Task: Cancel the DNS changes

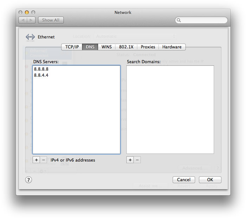Action: tap(184, 180)
